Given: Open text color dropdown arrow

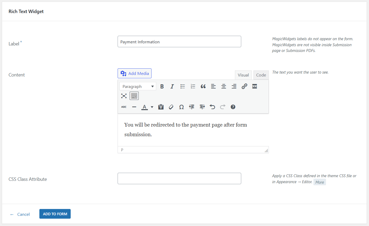Looking at the screenshot, I should [x=152, y=107].
